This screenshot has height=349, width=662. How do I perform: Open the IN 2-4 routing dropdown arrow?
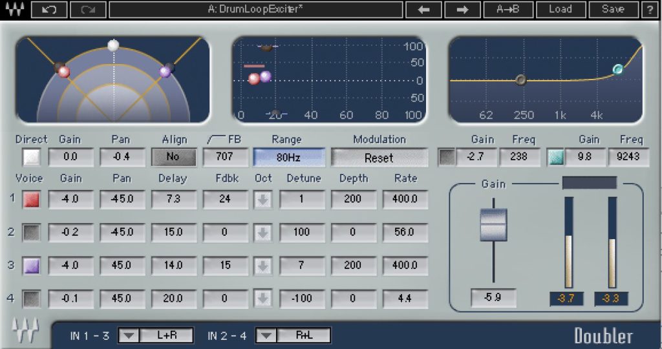tap(266, 336)
